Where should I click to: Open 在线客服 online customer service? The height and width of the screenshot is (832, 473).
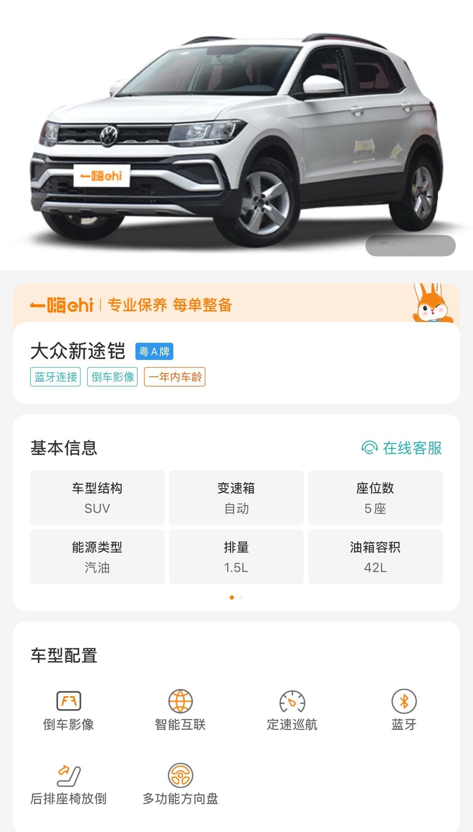(402, 448)
